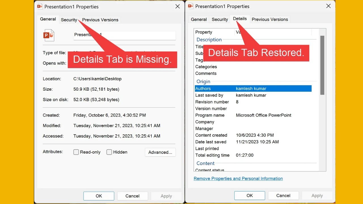
Task: Click the Size value 50.9 KB
Action: [x=96, y=89]
